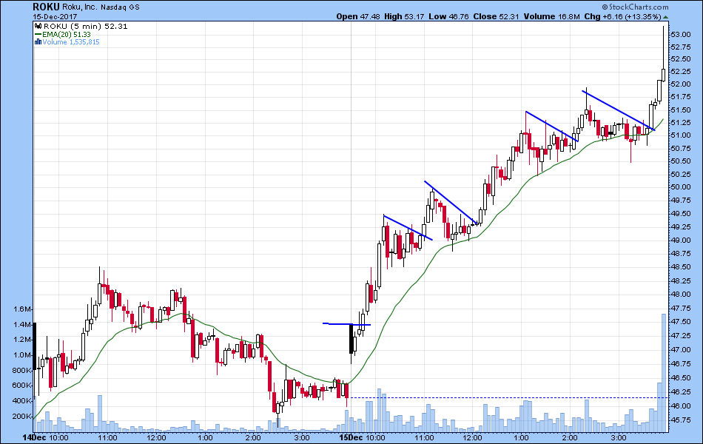This screenshot has width=703, height=444.
Task: Click the volume bars icon in legend
Action: pos(38,42)
